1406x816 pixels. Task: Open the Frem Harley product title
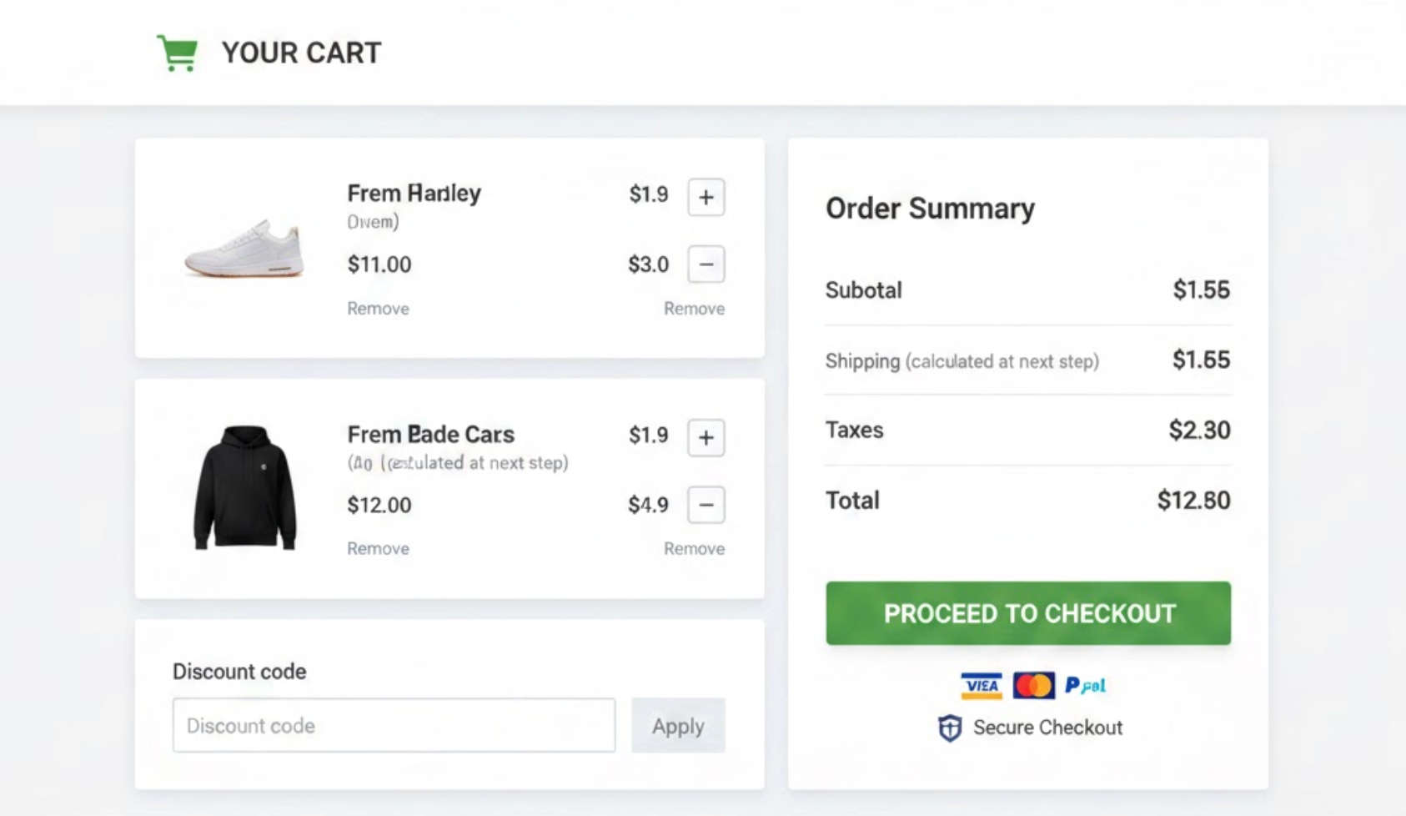[x=414, y=194]
